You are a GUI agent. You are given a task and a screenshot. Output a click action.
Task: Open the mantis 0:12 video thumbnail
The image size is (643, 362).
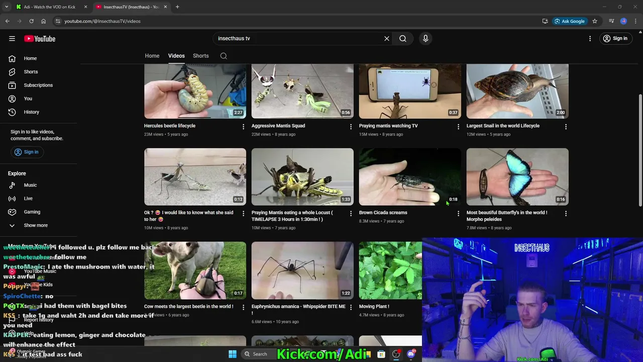tap(195, 176)
